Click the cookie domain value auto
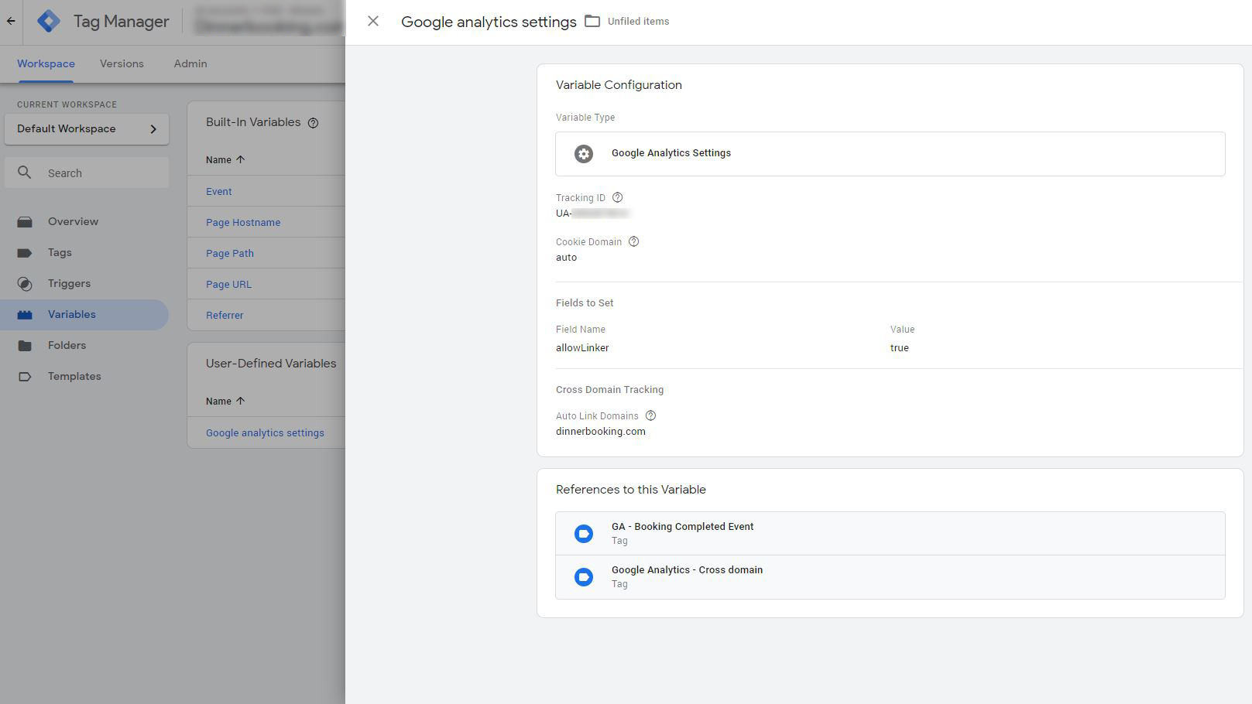This screenshot has width=1252, height=704. (566, 257)
